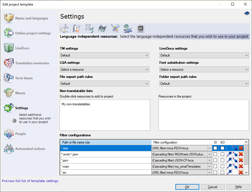Click Preview full list of template settings
The image size is (252, 192).
click(30, 181)
